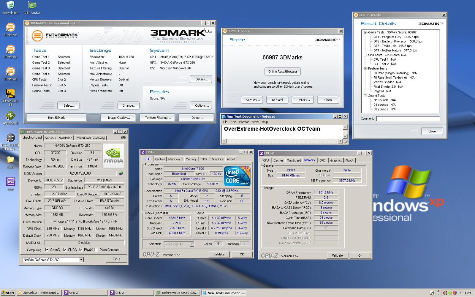Click the Comment field in Result Details

pyautogui.click(x=408, y=119)
